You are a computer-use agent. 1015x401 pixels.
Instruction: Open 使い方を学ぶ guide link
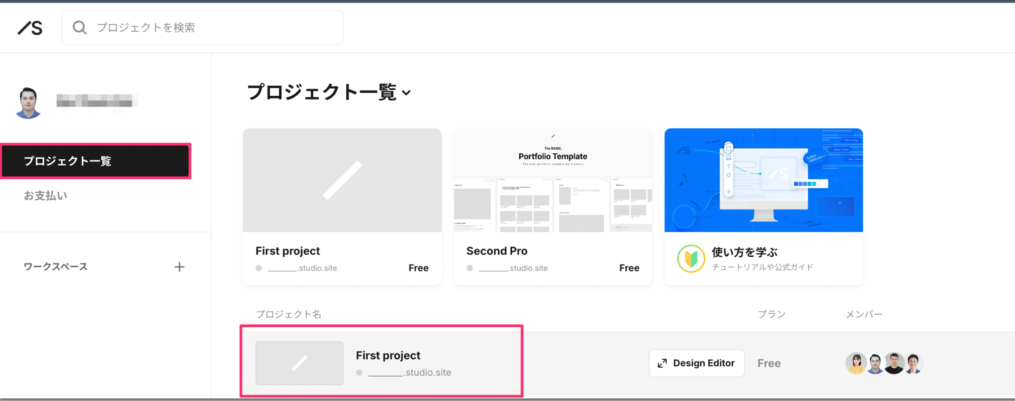[745, 252]
